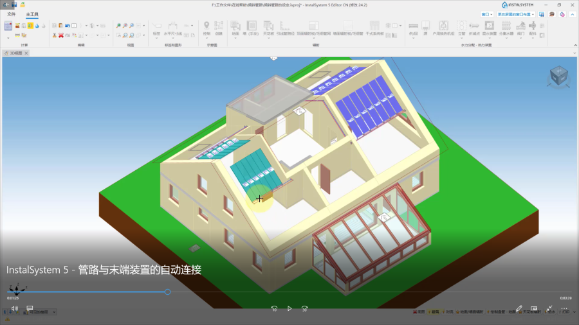The height and width of the screenshot is (325, 579).
Task: Open the 更改屏幕的窗口布置 dropdown
Action: tap(516, 14)
